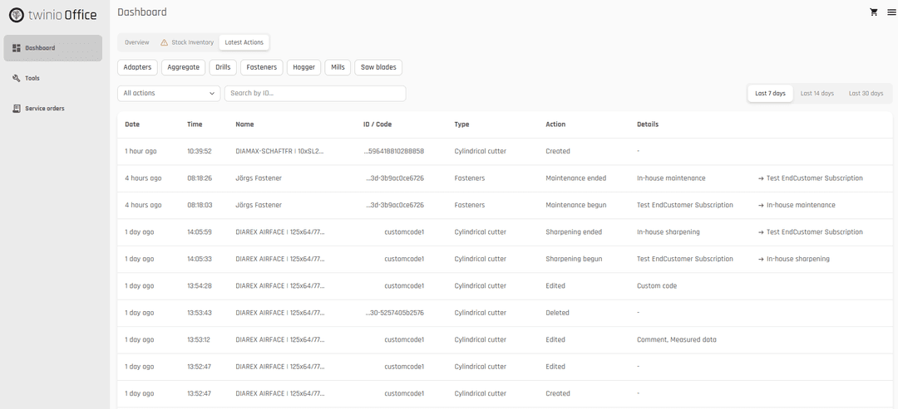Click the Custom code details cell
Viewport: 898px width, 409px height.
click(657, 286)
